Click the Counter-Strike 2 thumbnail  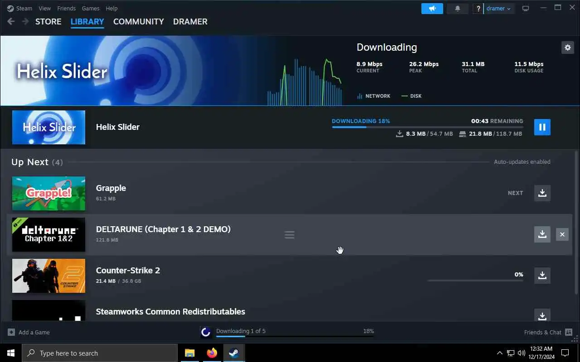[x=48, y=276]
